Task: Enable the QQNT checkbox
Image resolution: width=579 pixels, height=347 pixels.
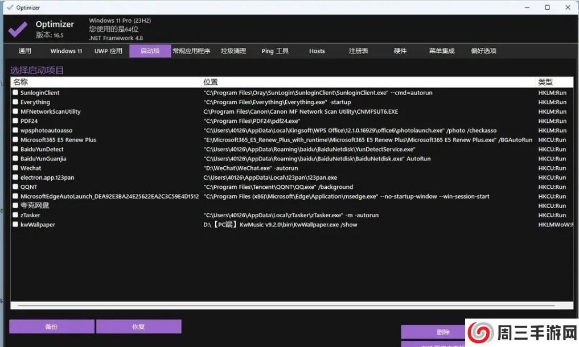Action: click(16, 187)
